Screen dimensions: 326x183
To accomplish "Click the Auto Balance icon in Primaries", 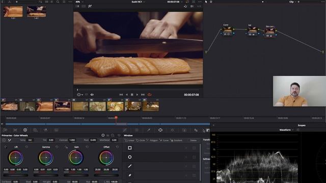I will 4,140.
